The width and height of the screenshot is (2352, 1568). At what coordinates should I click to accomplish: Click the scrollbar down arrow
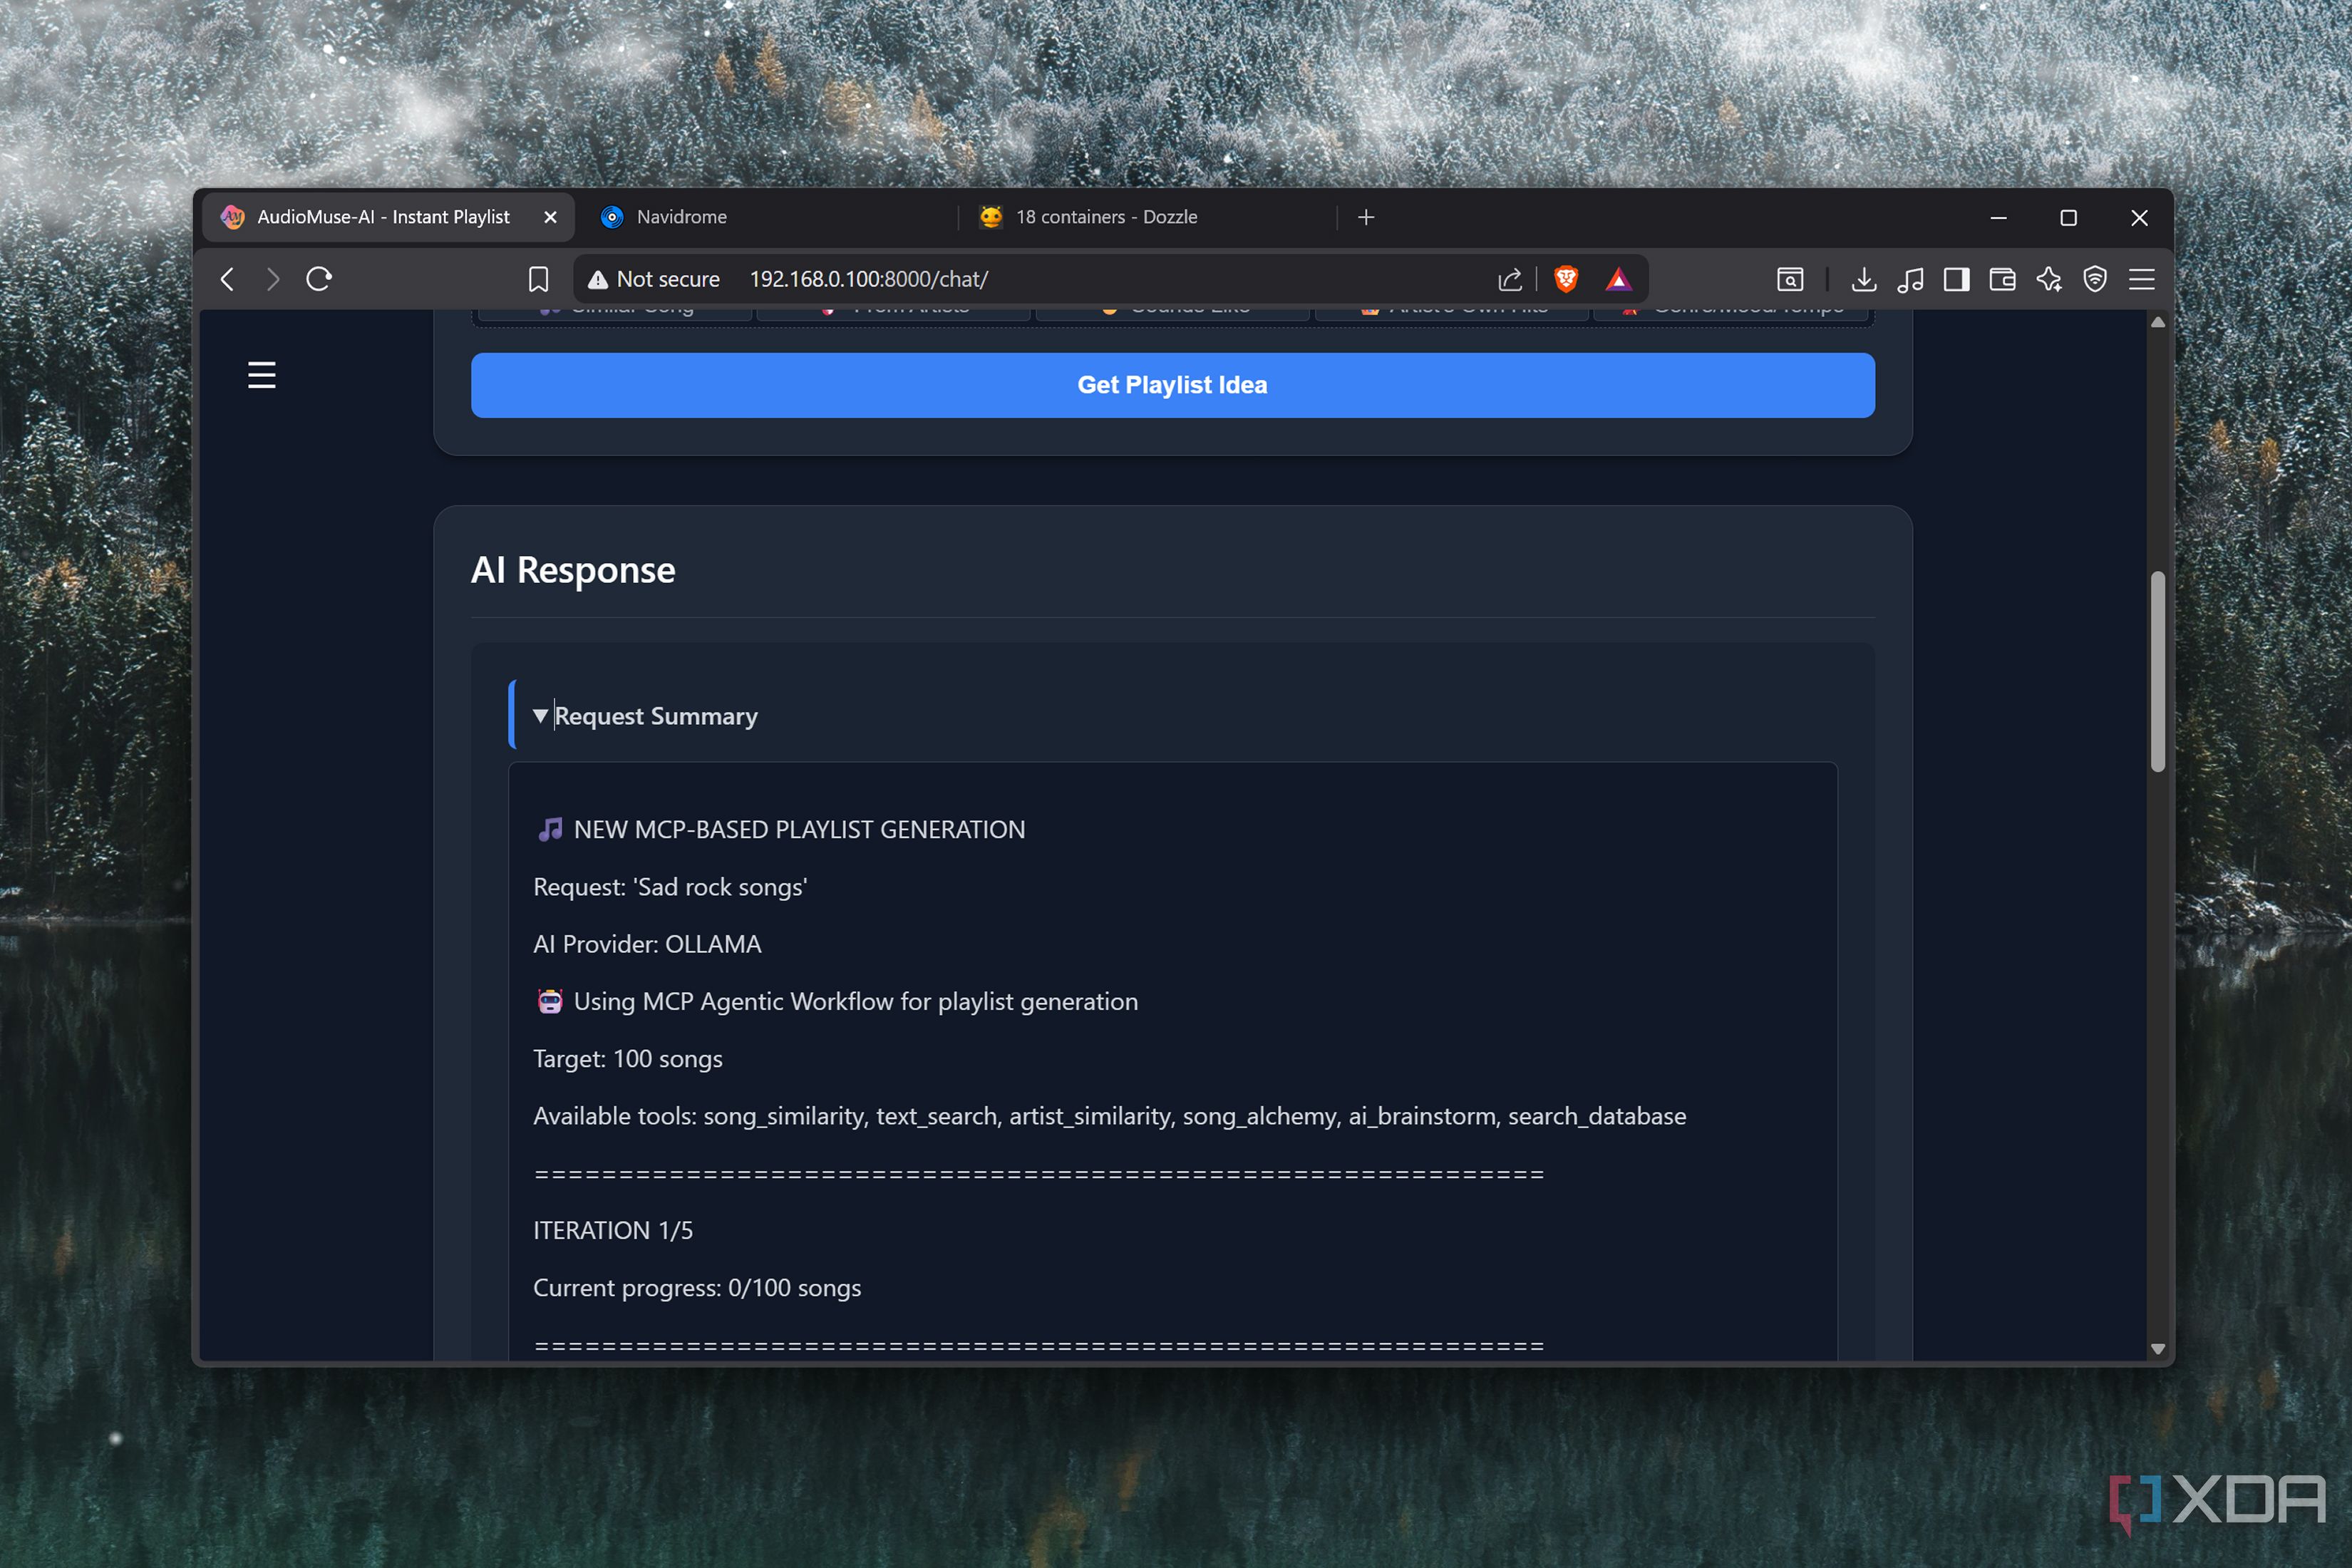click(x=2157, y=1348)
